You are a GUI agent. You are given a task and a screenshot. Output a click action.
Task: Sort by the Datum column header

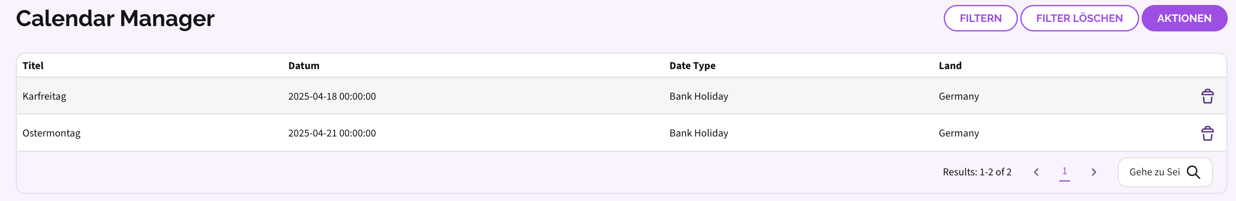(x=304, y=66)
